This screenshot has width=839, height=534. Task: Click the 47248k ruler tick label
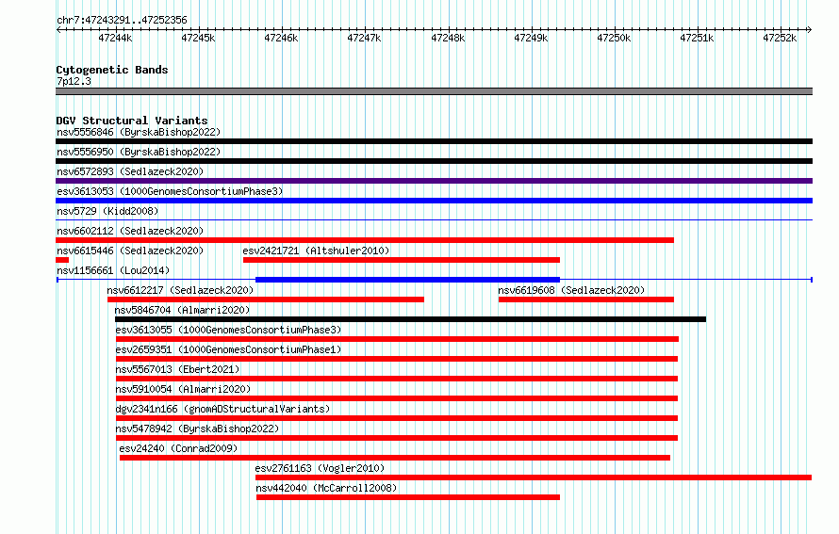[x=448, y=38]
